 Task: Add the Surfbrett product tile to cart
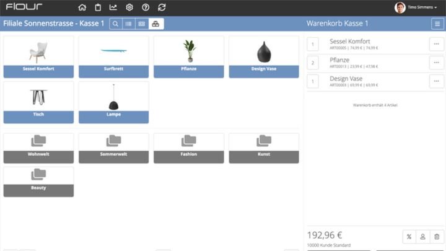(113, 56)
